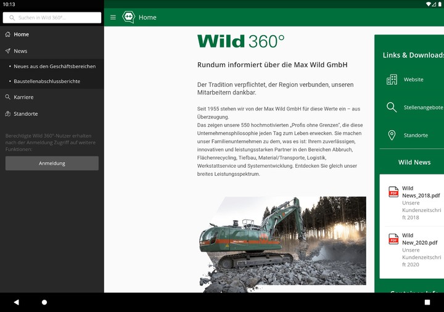Viewport: 444px width, 312px height.
Task: Click PDF icon for Wild New_2020.pdf
Action: pyautogui.click(x=393, y=239)
